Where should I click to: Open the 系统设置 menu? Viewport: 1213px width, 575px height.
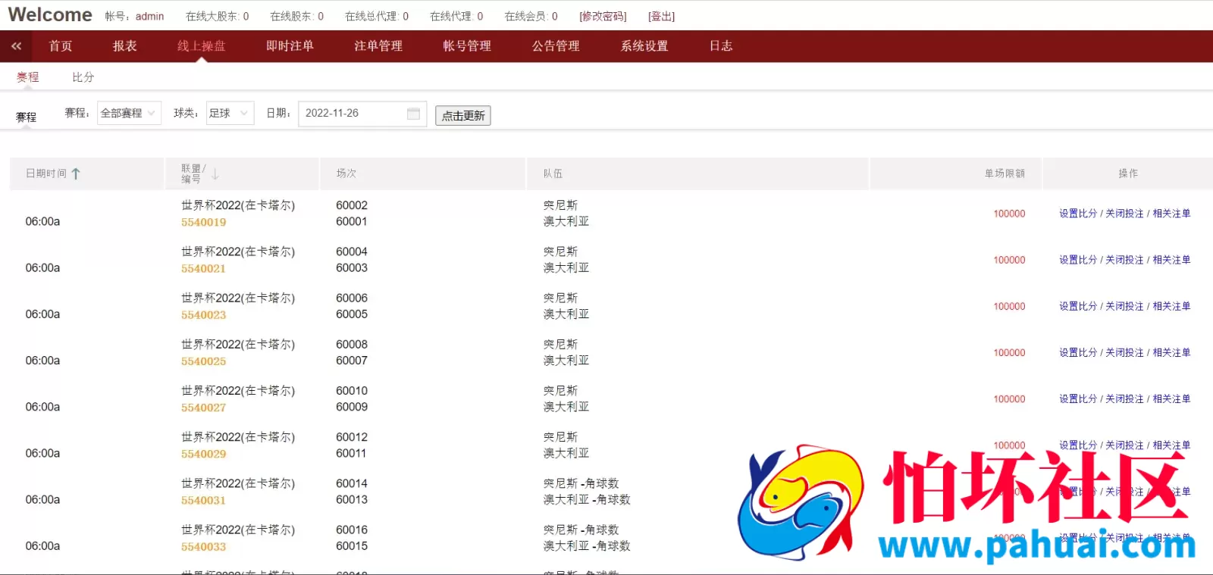[x=644, y=46]
